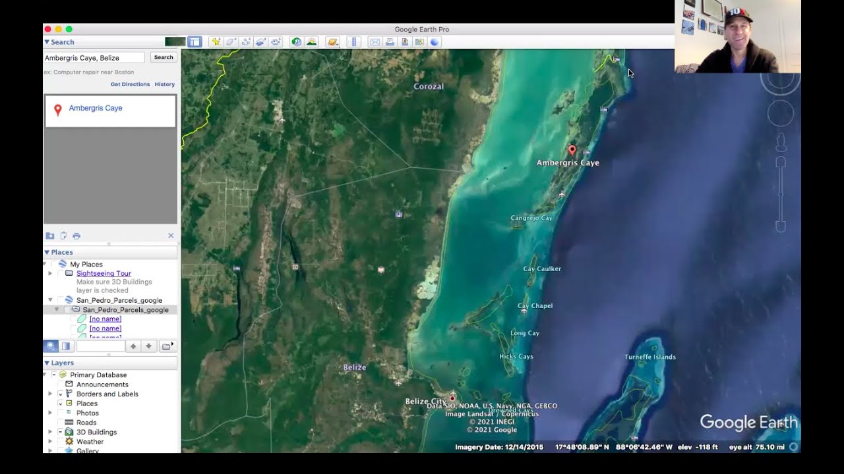844x474 pixels.
Task: Clear search results with the X icon
Action: tap(171, 236)
